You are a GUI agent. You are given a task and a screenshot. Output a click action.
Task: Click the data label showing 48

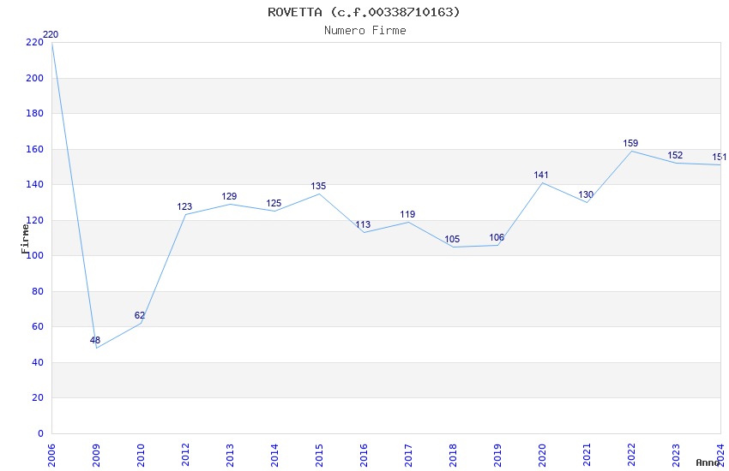[x=95, y=341]
